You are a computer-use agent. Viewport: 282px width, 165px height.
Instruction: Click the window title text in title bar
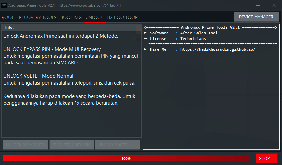(x=65, y=5)
